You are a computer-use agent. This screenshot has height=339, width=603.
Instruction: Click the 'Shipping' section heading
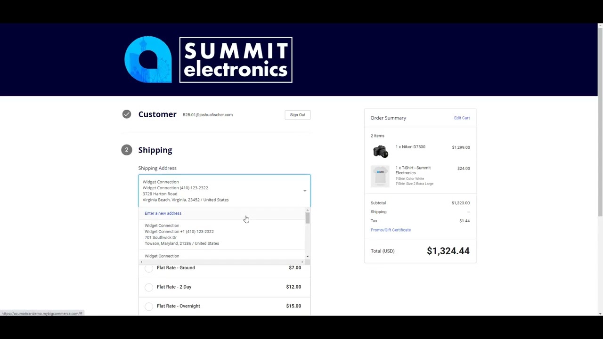point(155,150)
